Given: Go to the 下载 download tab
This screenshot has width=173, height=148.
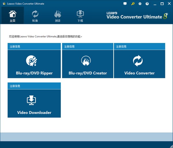Looking at the screenshot, I should (x=80, y=16).
